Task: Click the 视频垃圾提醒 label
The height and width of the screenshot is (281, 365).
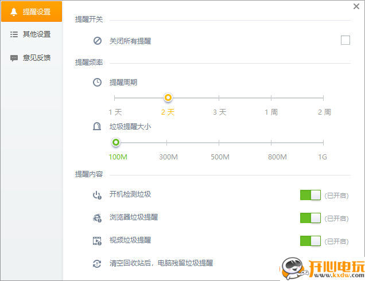Action: tap(130, 240)
